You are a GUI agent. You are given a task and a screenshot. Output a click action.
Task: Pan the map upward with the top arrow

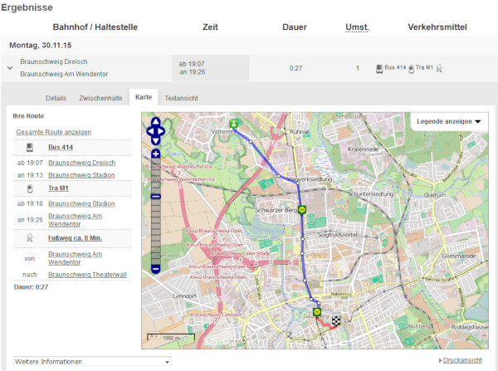(155, 121)
